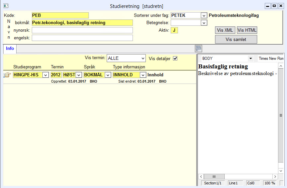
Task: Minimize the Studieretning window
Action: pos(267,6)
